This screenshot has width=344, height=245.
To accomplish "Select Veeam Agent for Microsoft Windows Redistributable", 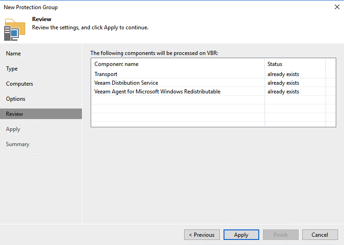I will pos(157,92).
